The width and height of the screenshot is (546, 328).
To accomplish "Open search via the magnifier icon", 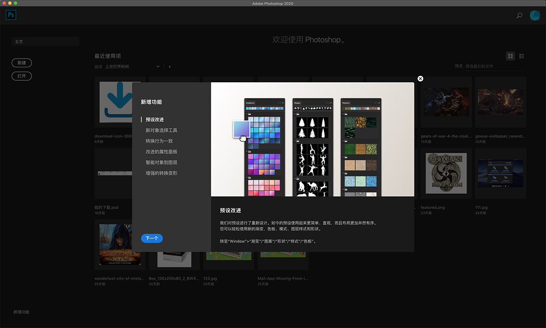I will [x=519, y=15].
